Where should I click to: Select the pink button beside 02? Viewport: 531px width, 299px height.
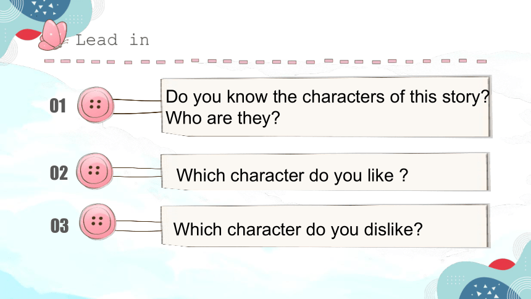pos(94,171)
